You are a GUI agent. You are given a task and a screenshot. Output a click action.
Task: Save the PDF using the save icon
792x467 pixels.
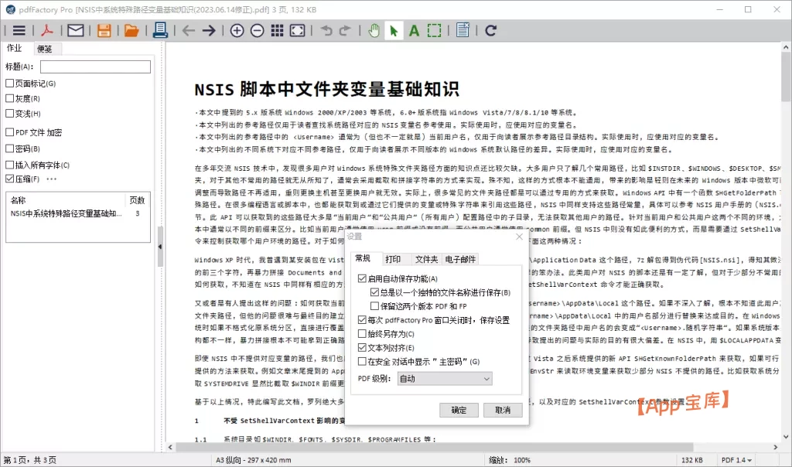pyautogui.click(x=103, y=31)
